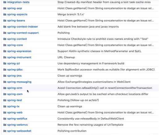Open the "Merge branch '5.1.x'" commit
The height and width of the screenshot is (135, 159).
coord(71,14)
